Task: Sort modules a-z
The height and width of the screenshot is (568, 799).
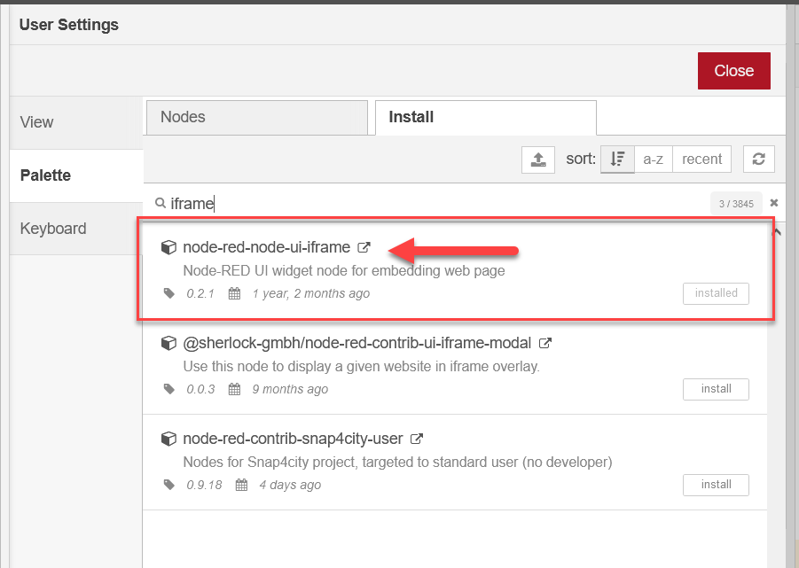Action: tap(654, 160)
